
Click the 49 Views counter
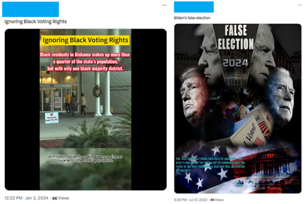(x=217, y=200)
